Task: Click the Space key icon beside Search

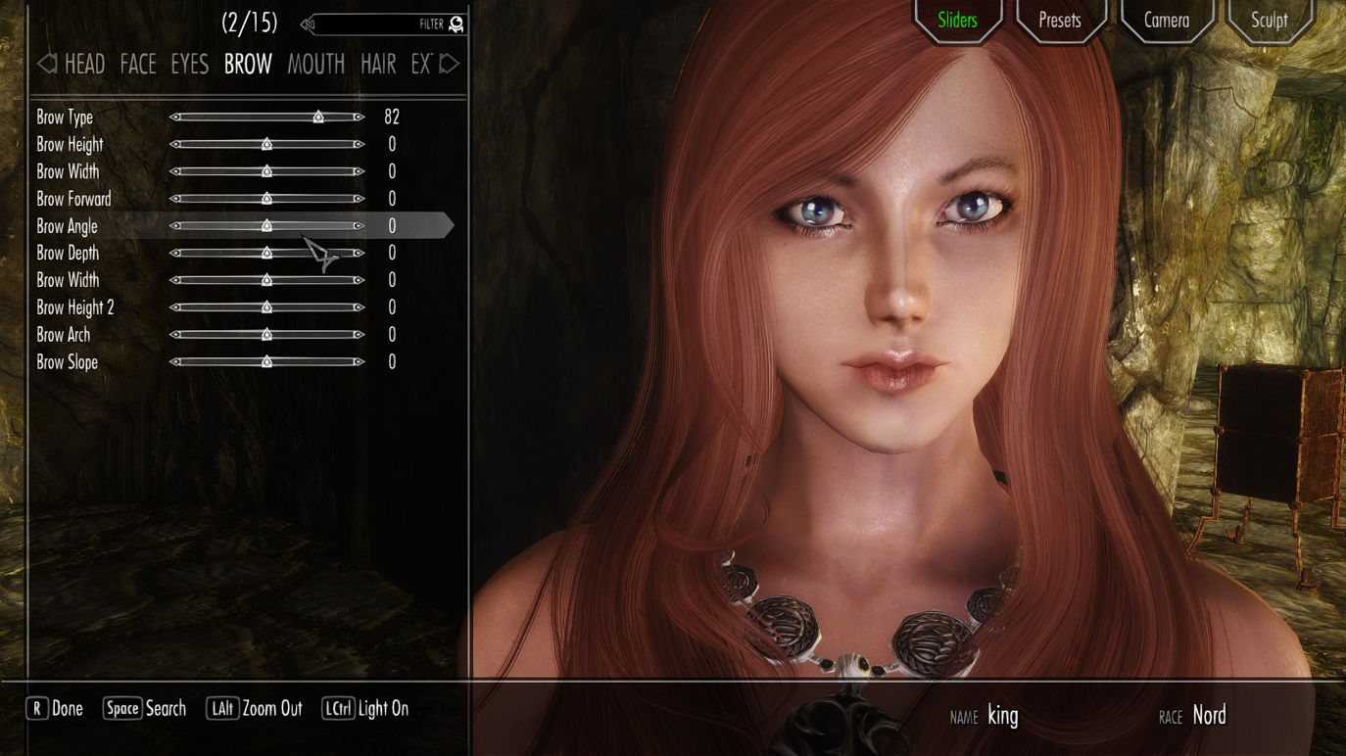Action: (122, 708)
